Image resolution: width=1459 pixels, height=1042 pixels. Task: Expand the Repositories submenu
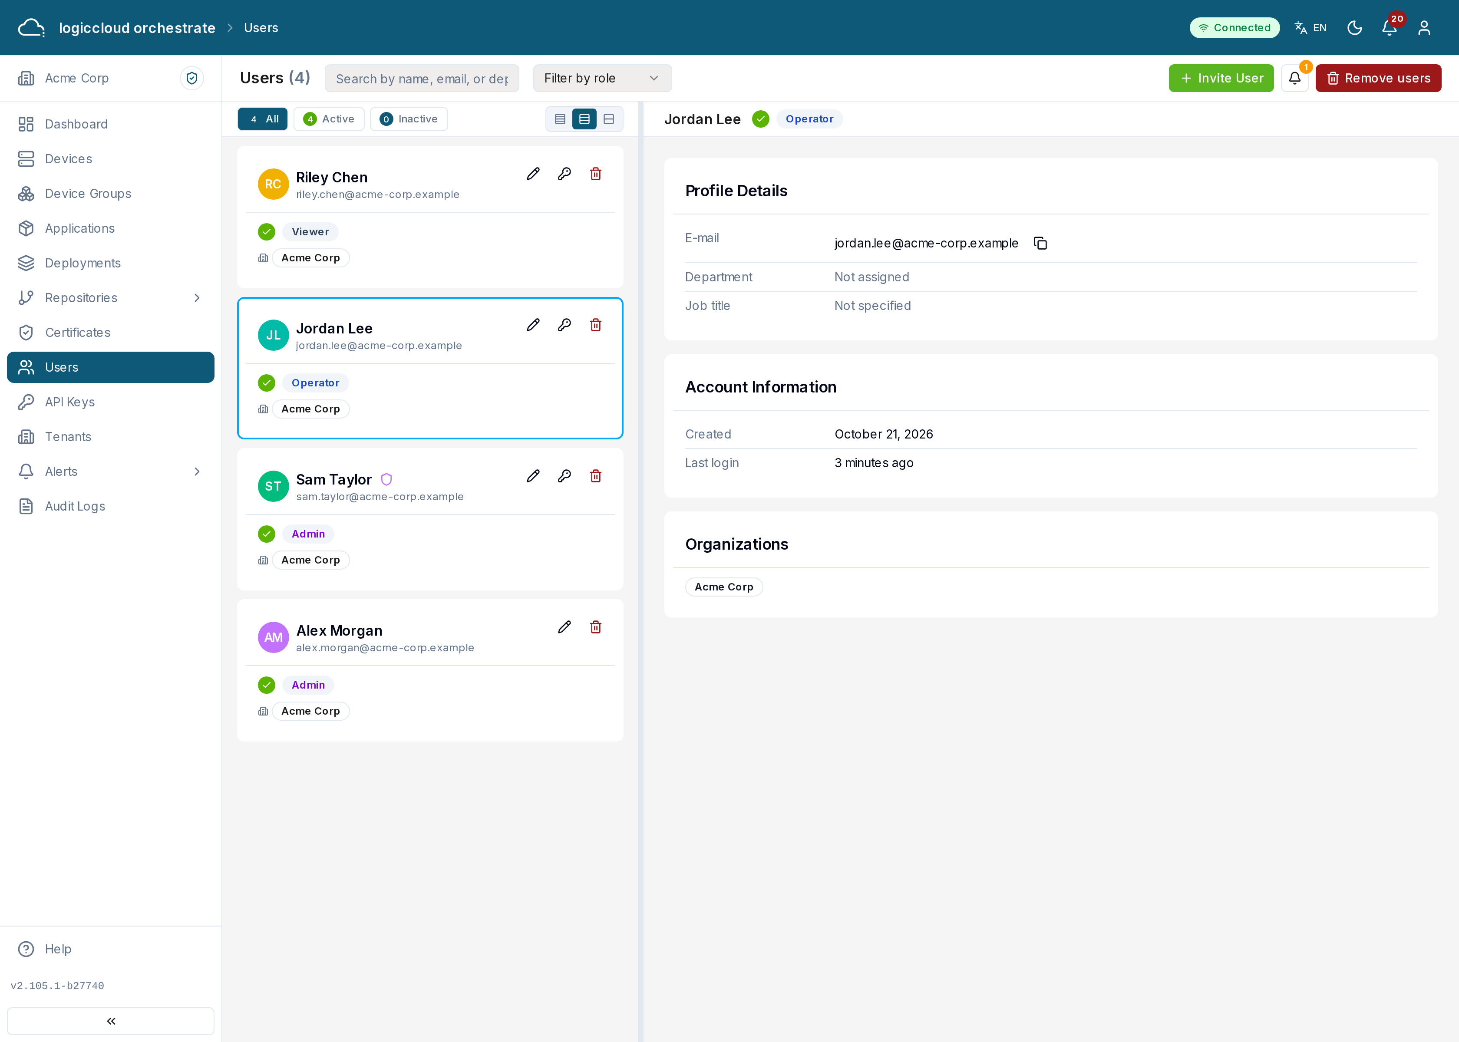[196, 298]
